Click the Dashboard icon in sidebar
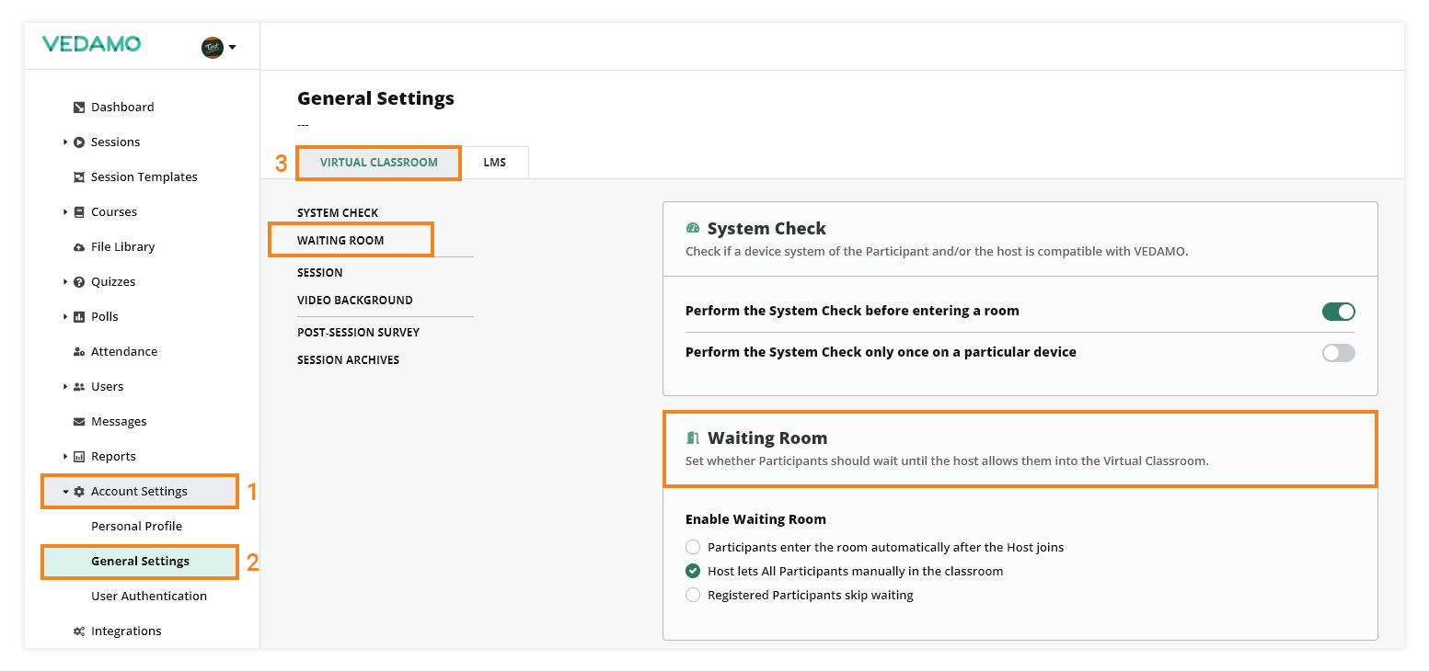The height and width of the screenshot is (671, 1429). [x=79, y=108]
